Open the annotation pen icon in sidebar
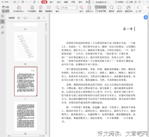Screen dimensions: 149x137 click(2, 27)
